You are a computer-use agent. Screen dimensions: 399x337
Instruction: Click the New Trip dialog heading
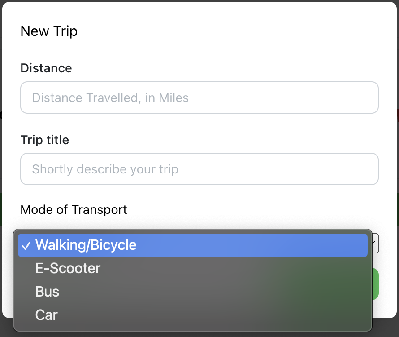point(49,31)
